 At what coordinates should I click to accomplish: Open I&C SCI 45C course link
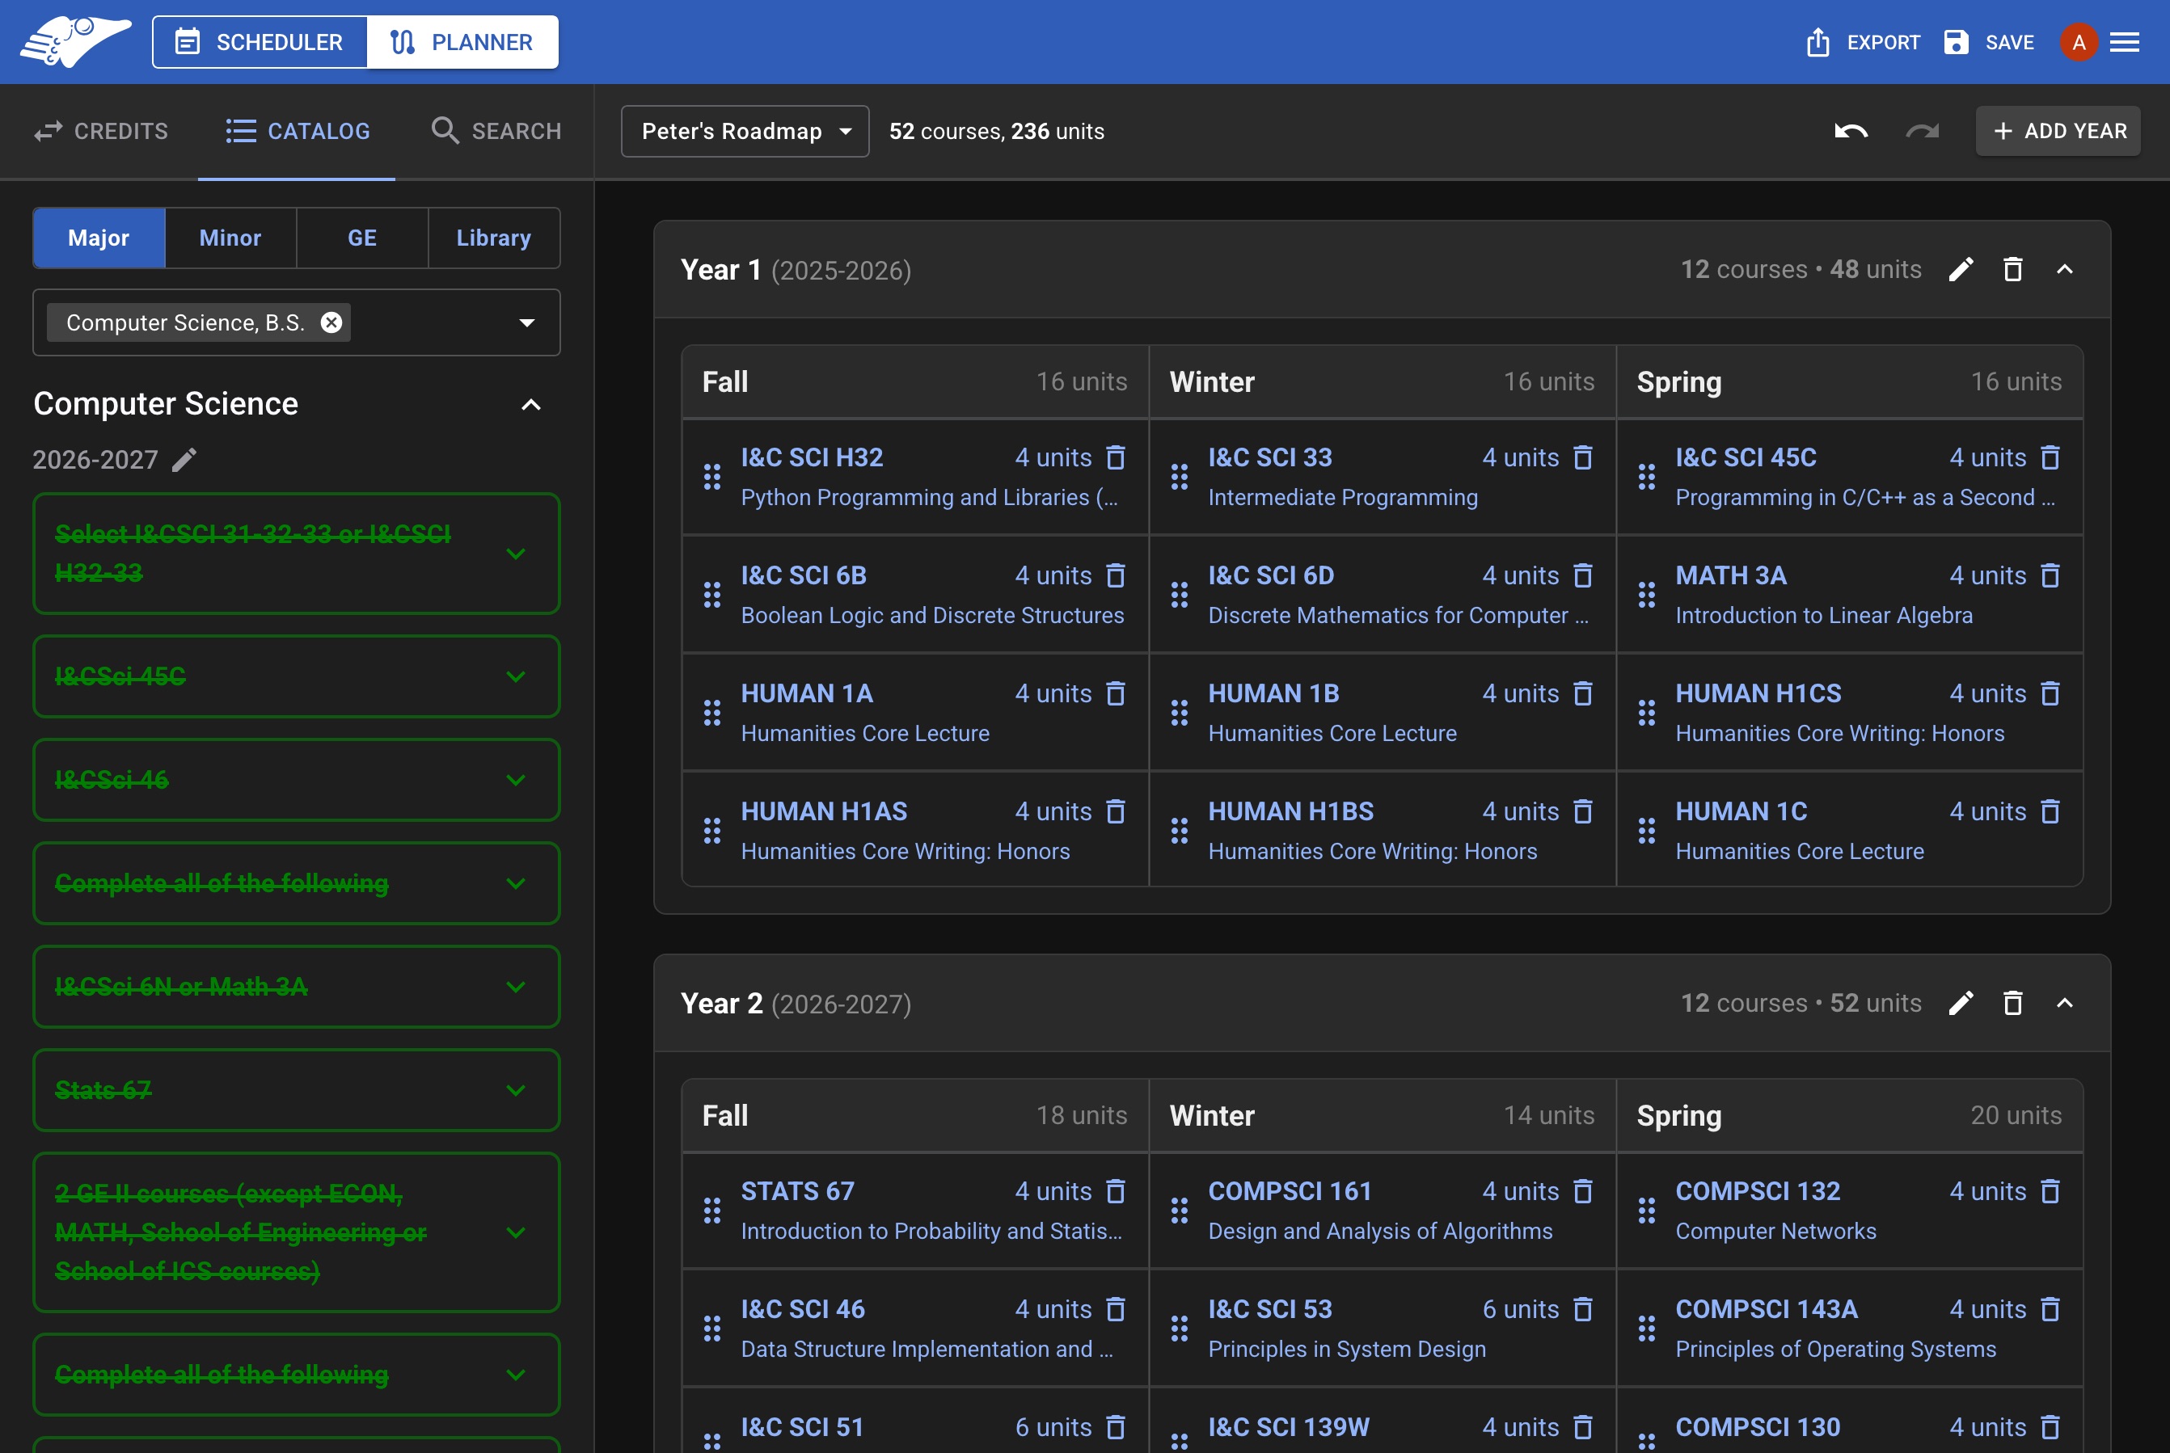click(x=1746, y=457)
